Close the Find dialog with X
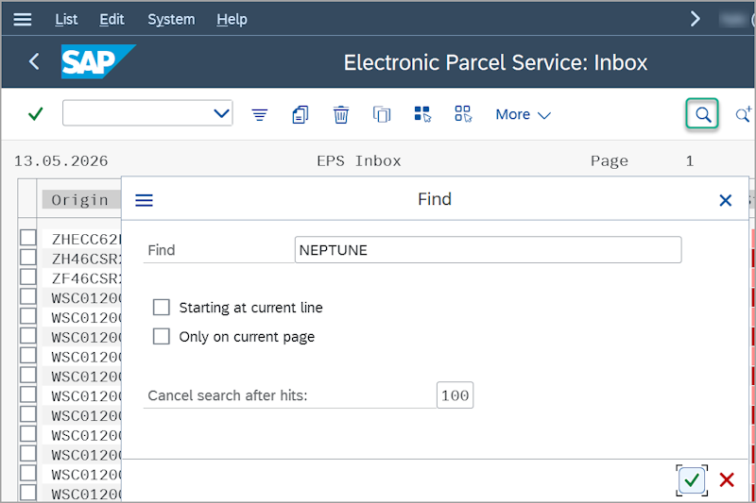 725,200
